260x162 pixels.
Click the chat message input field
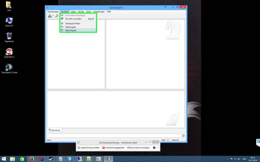click(114, 136)
